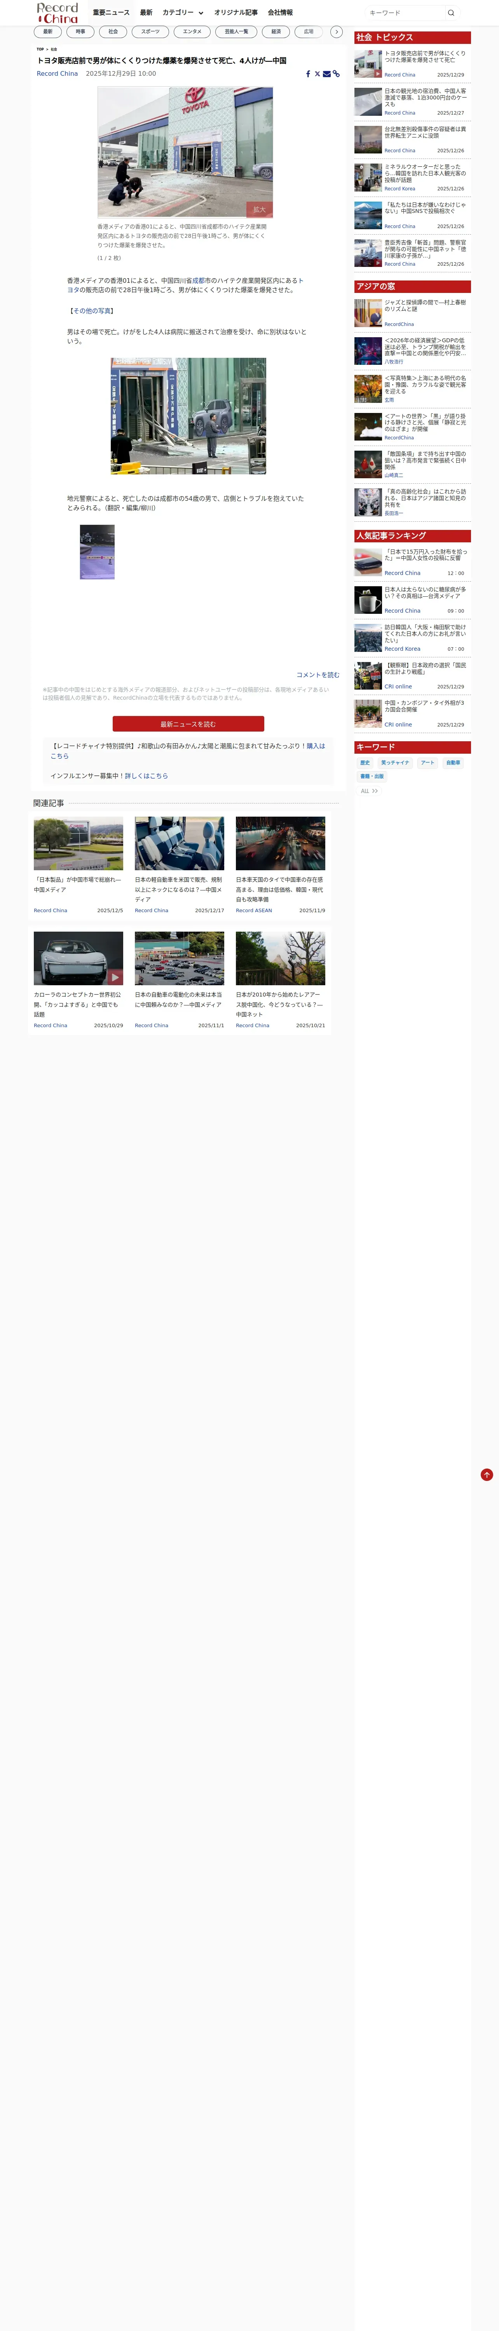Share the article on X

pos(317,74)
